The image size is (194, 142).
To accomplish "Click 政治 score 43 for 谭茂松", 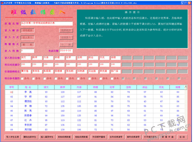I will point(145,101).
